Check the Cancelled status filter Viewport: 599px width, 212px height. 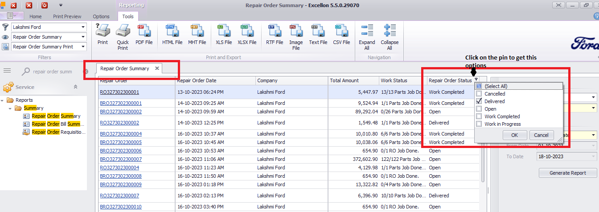(479, 94)
